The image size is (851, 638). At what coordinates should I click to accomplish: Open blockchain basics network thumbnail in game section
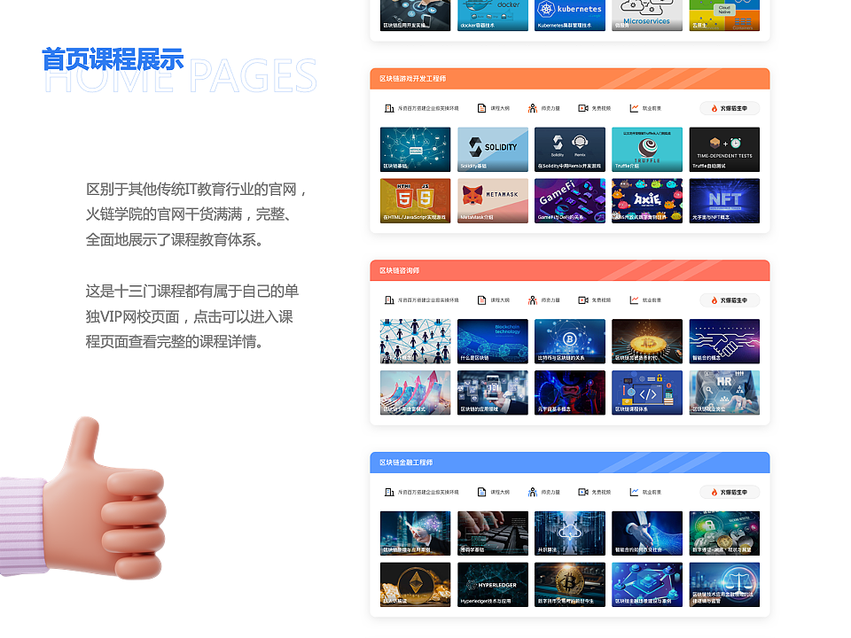(415, 149)
